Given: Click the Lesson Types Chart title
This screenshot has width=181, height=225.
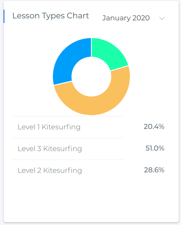Looking at the screenshot, I should [51, 16].
